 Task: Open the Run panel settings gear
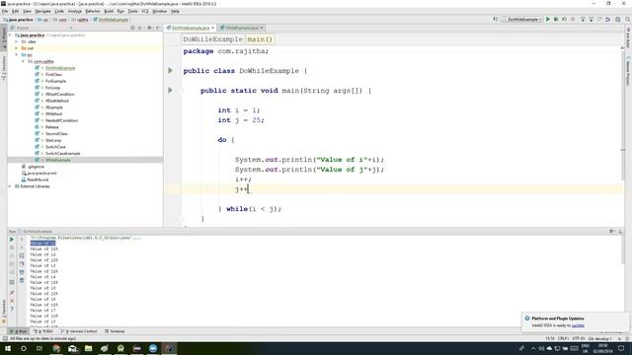(612, 231)
